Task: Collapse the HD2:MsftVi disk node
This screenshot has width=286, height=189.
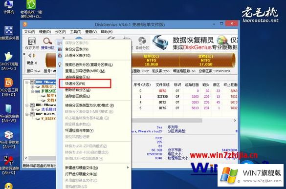Action: coord(27,114)
